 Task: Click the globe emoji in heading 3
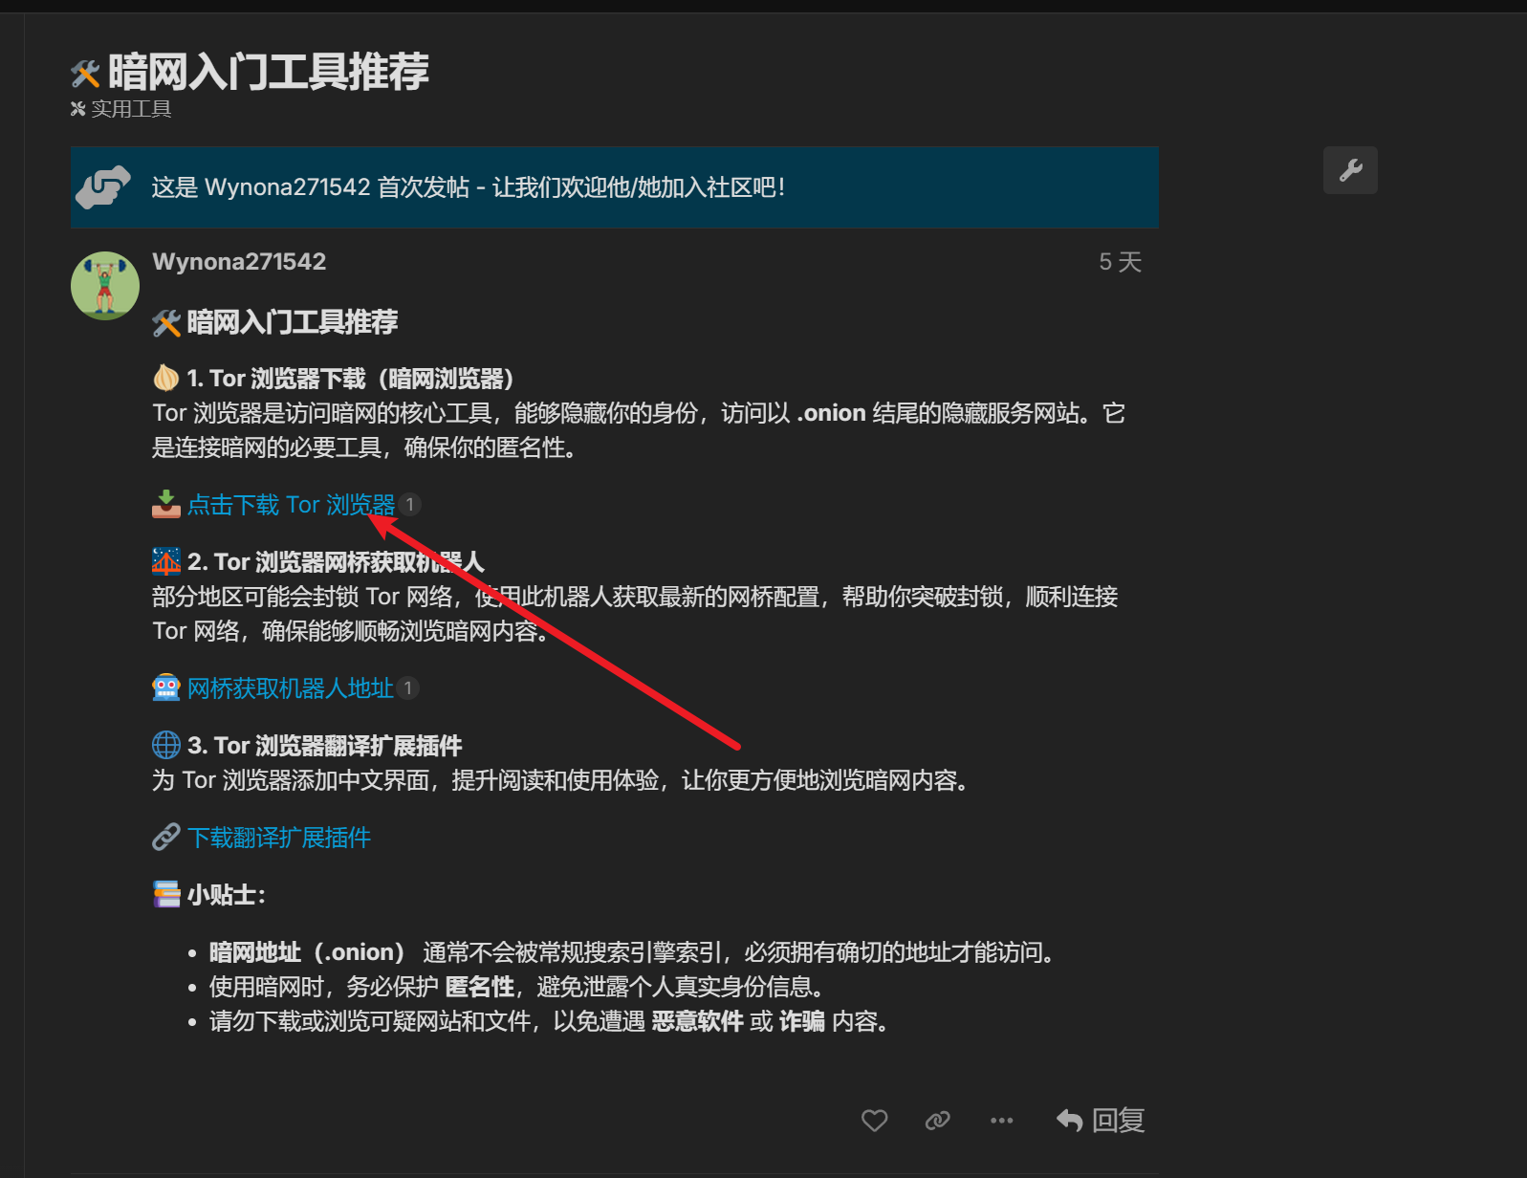coord(166,745)
